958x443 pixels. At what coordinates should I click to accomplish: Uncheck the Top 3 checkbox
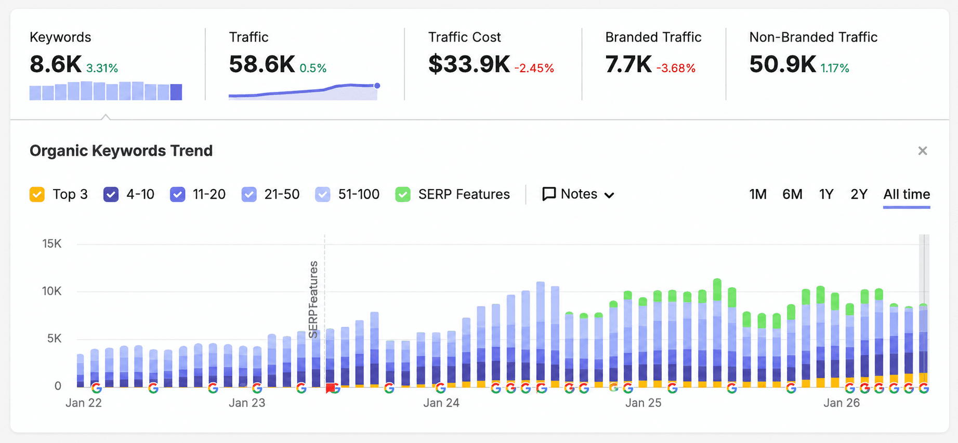point(37,195)
